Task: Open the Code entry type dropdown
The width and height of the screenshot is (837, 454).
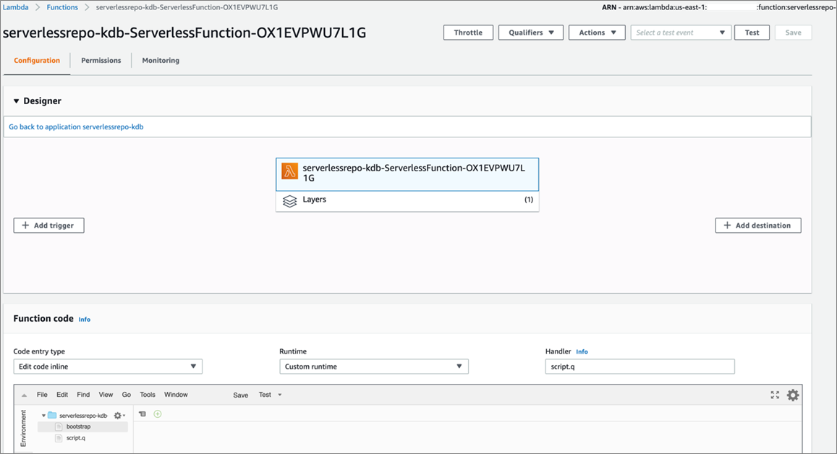Action: click(108, 367)
